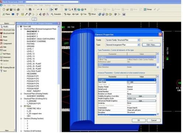This screenshot has height=133, width=183.
Task: Click the New file toolbar icon
Action: pos(4,10)
